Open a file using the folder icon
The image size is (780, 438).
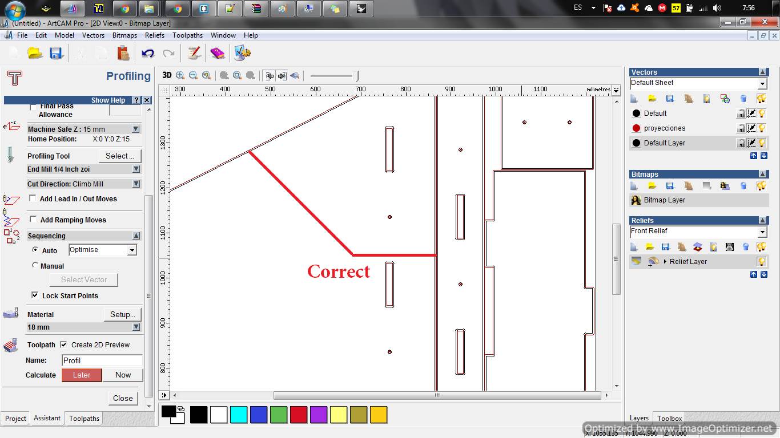(x=35, y=54)
